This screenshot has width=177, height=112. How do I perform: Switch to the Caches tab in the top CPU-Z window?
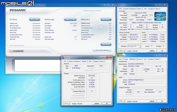pyautogui.click(x=126, y=9)
